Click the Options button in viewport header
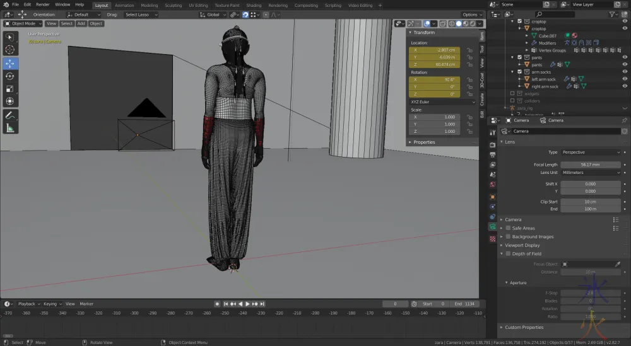 [471, 14]
